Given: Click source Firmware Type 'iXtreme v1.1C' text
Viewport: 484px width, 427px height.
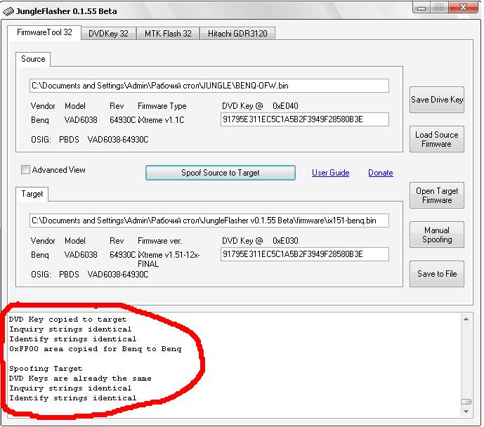Looking at the screenshot, I should [161, 120].
